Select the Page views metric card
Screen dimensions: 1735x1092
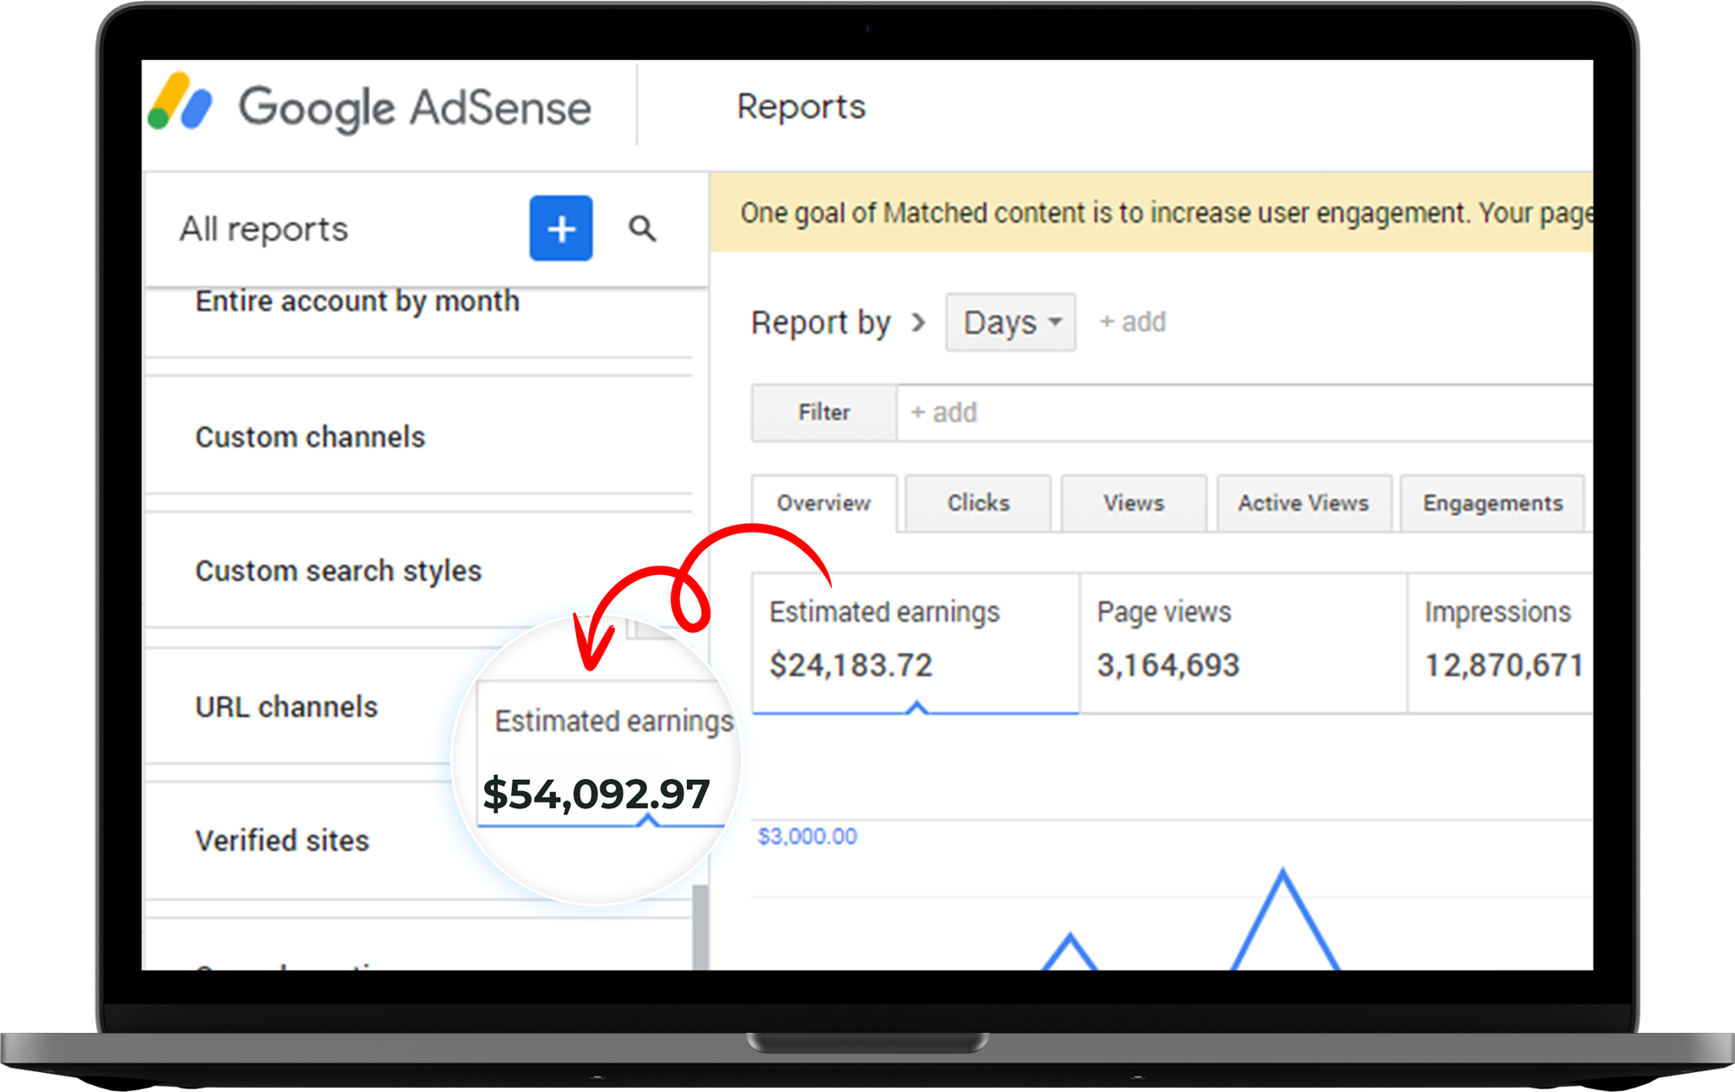tap(1244, 643)
